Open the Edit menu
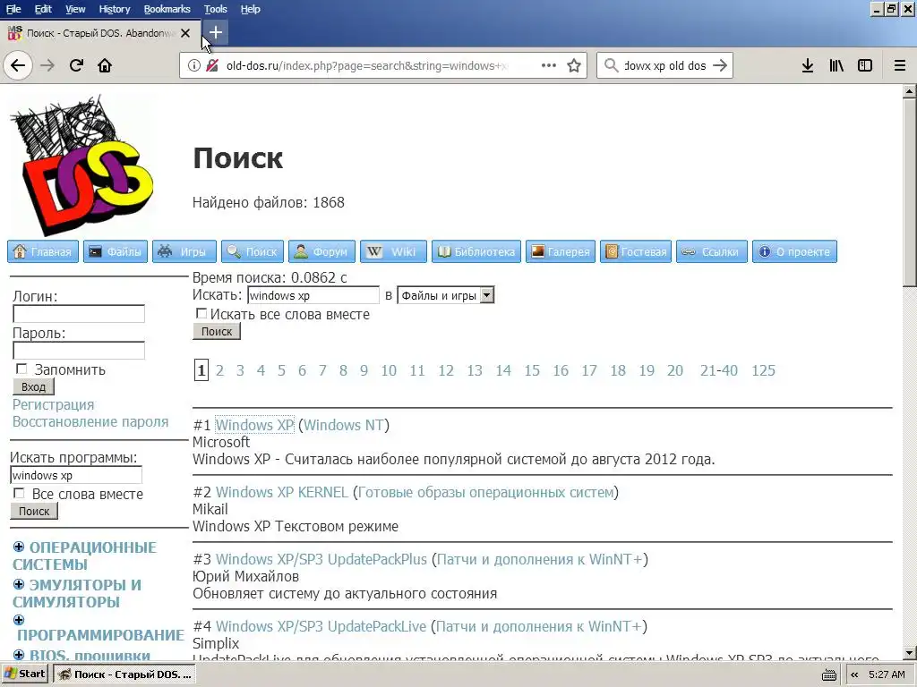 [x=43, y=9]
